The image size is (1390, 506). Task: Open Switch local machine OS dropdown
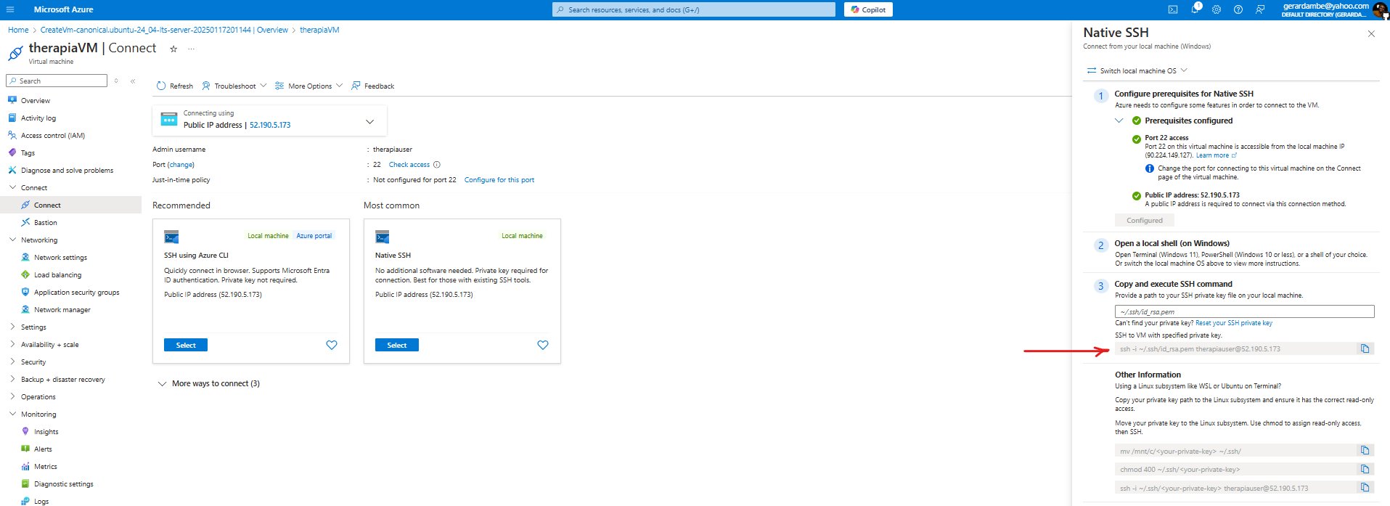(x=1137, y=70)
